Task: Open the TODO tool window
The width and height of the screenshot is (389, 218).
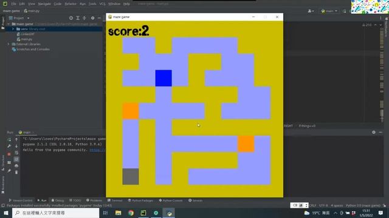Action: pyautogui.click(x=75, y=200)
